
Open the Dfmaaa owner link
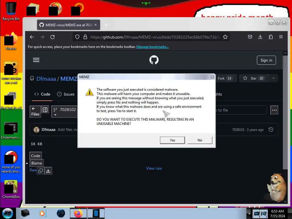[x=46, y=79]
